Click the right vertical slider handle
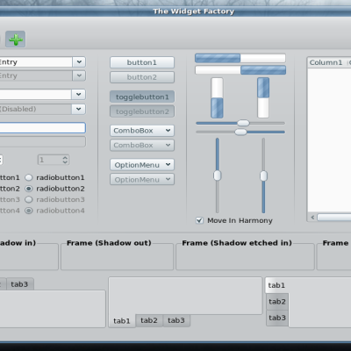 pos(263,176)
